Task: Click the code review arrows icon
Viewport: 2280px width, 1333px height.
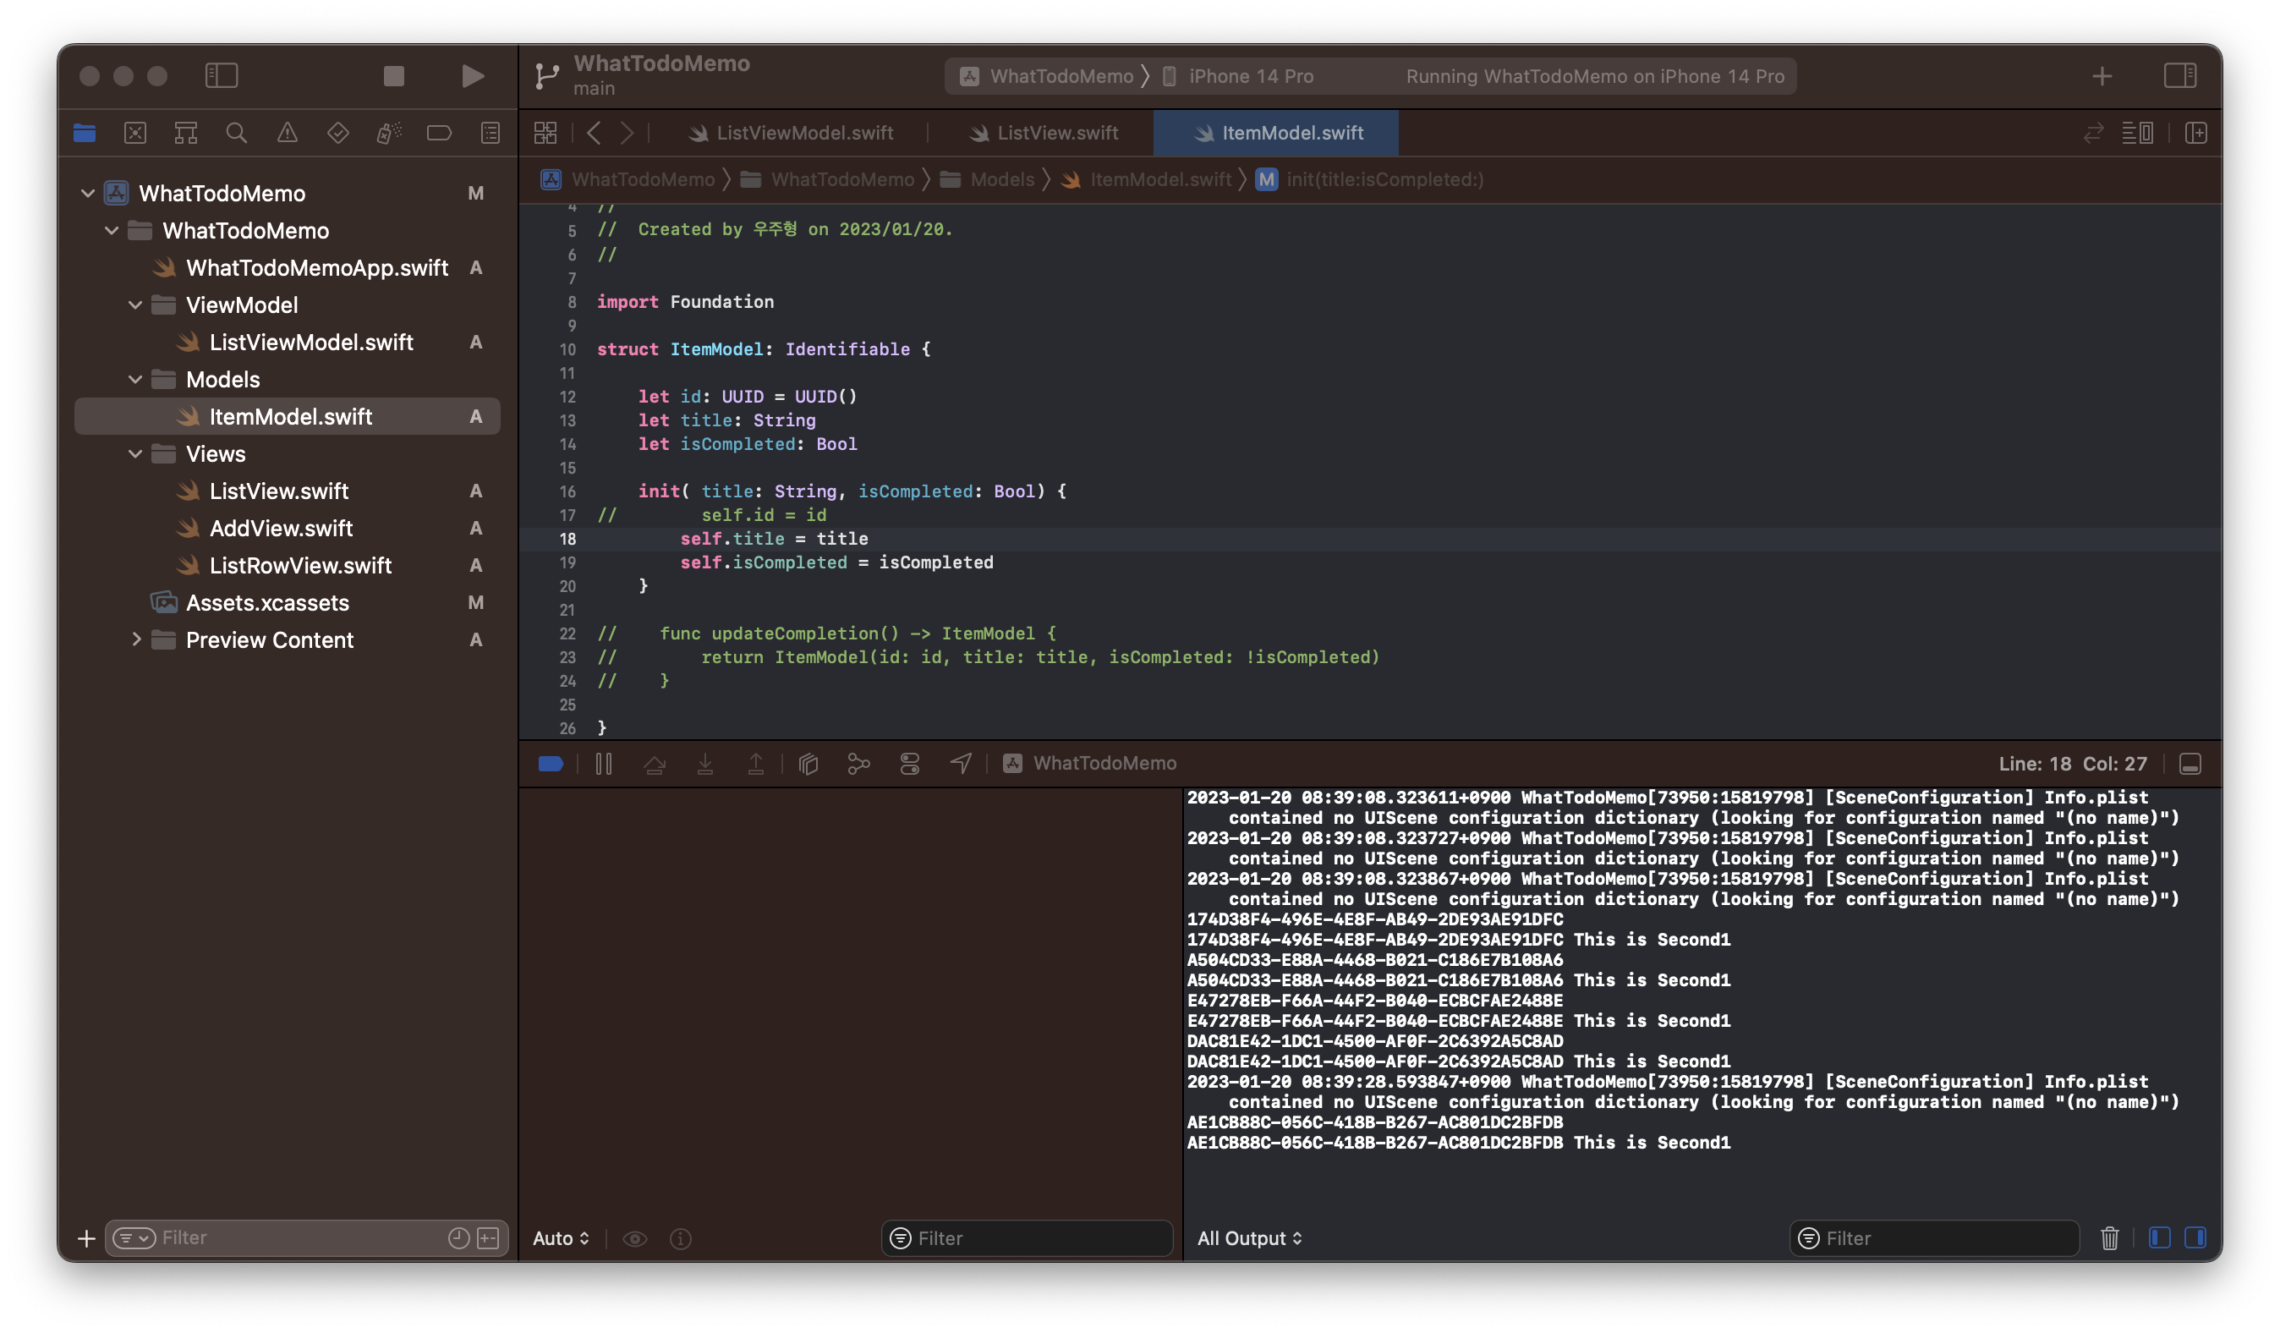Action: tap(2093, 133)
